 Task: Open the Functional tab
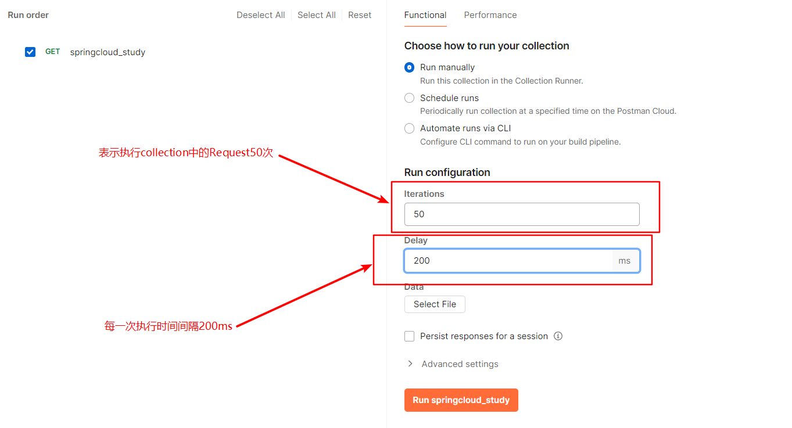(x=425, y=15)
